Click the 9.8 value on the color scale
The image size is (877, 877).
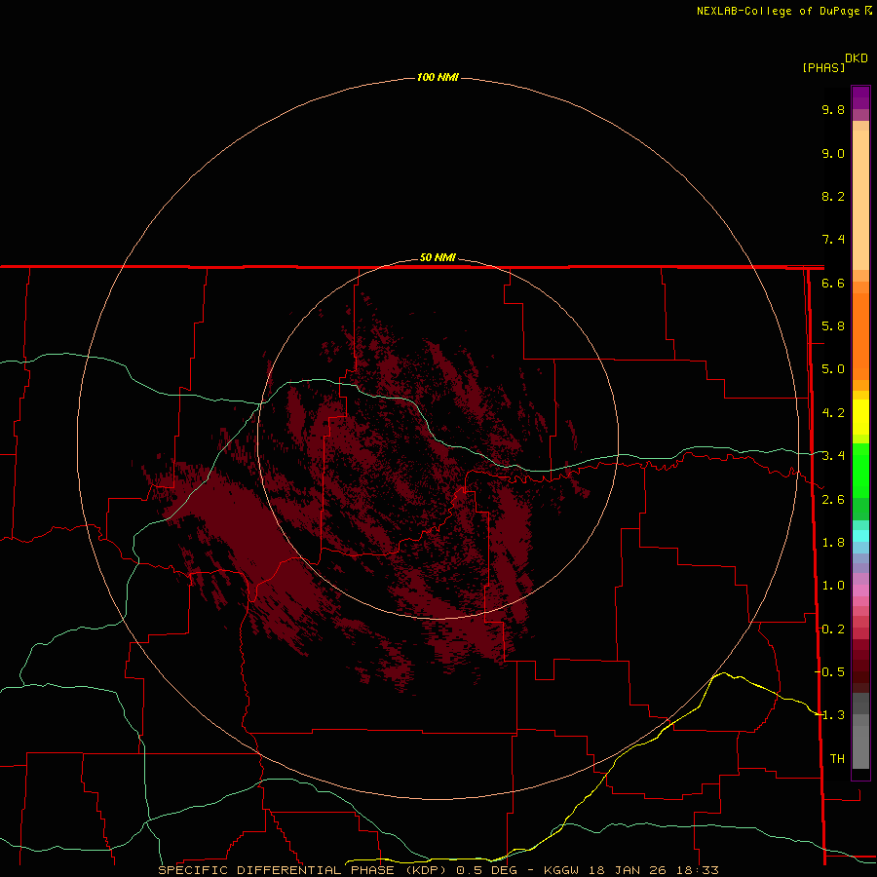click(x=833, y=109)
